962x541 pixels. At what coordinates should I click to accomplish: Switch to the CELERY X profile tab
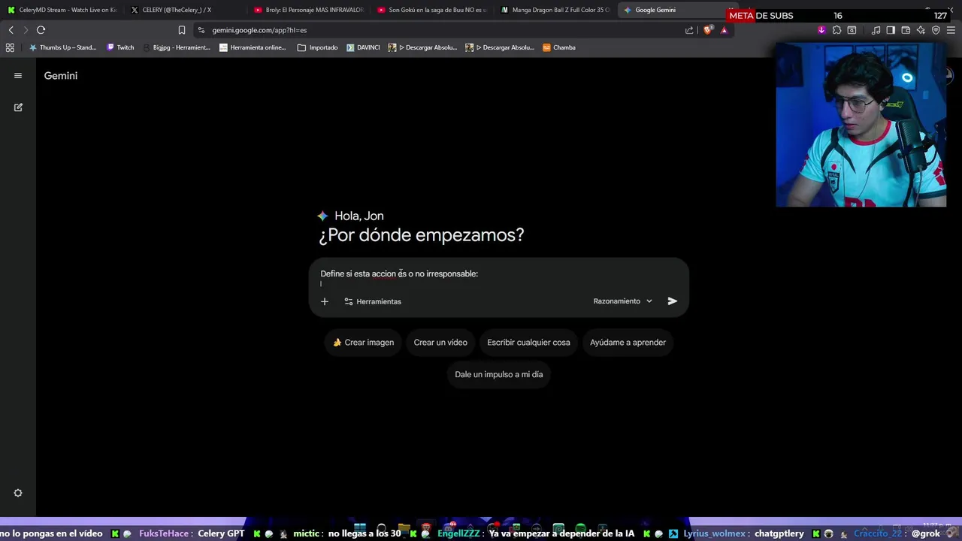click(x=182, y=10)
